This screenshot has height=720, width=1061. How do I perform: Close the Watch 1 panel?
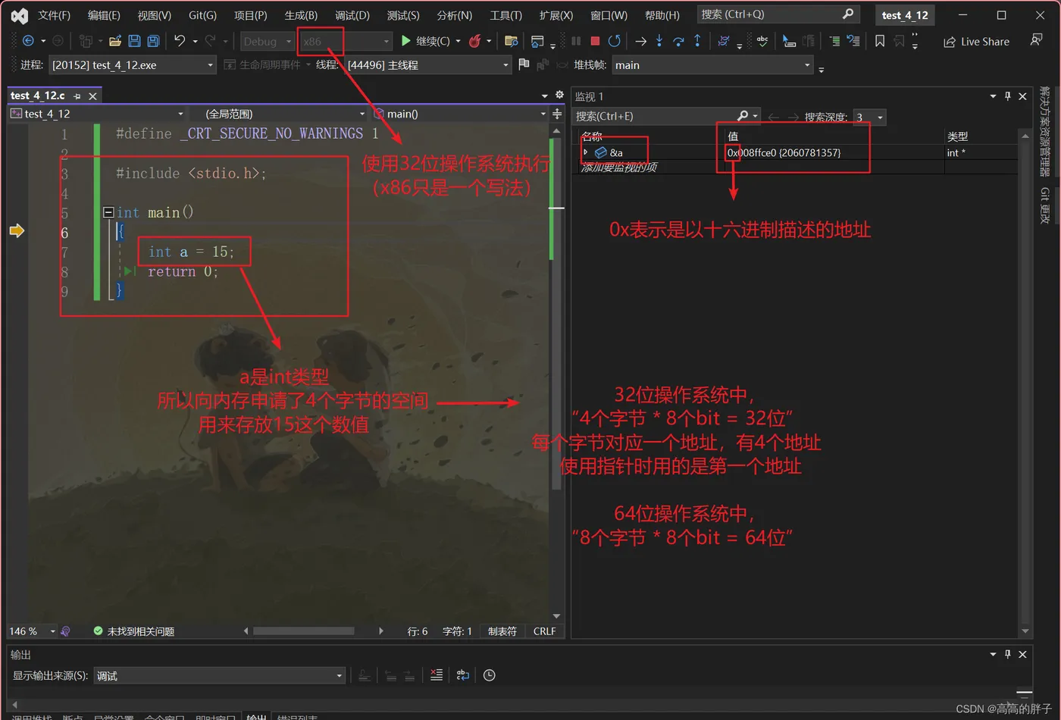click(x=1023, y=96)
